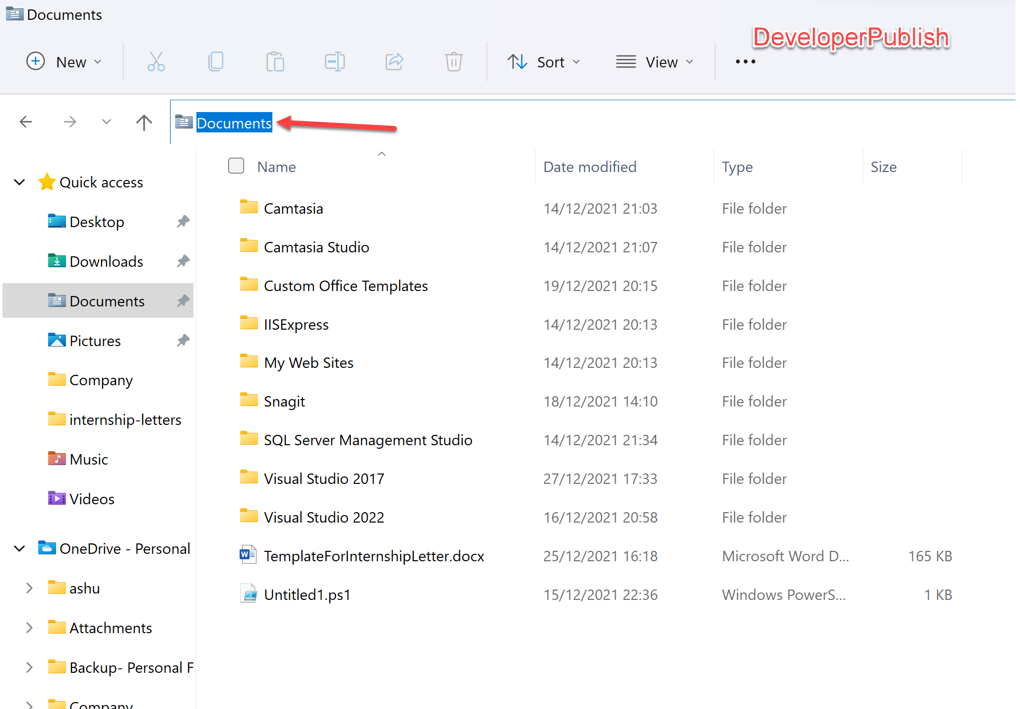1020x709 pixels.
Task: Click the Copy icon in the toolbar
Action: click(x=216, y=61)
